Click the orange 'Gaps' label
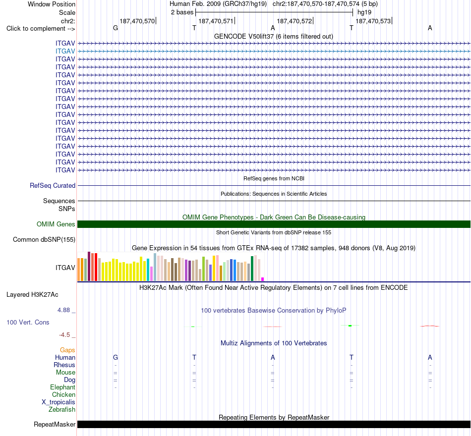This screenshot has width=471, height=436. [x=67, y=350]
